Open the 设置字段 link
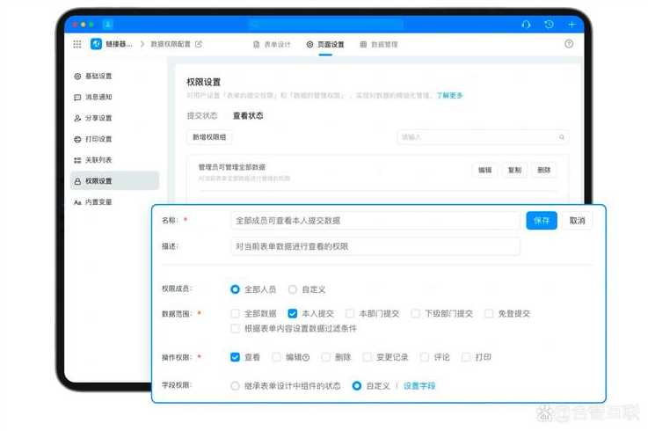This screenshot has height=431, width=648. (x=419, y=386)
